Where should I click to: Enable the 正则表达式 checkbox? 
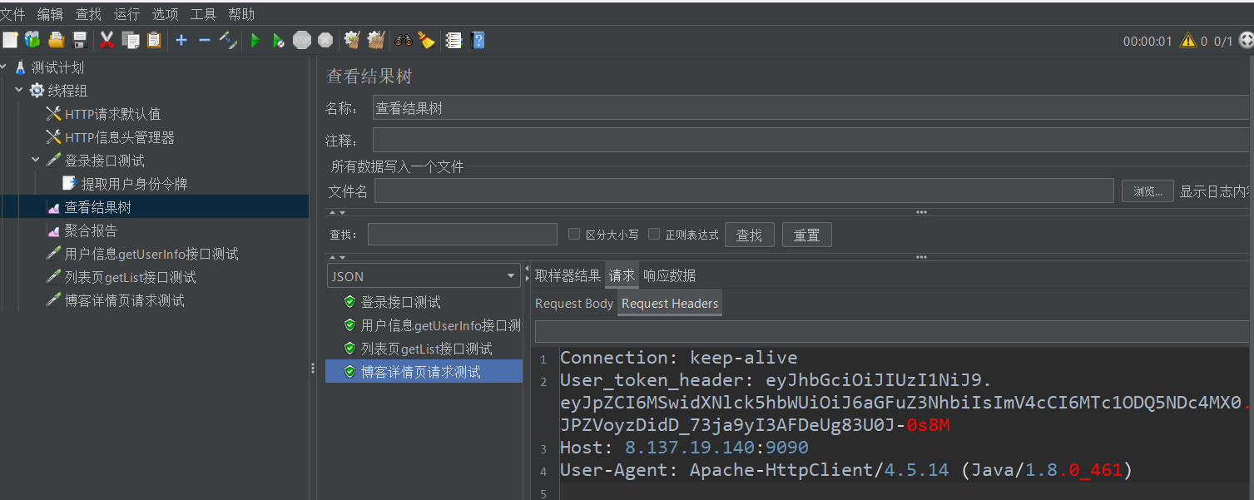(654, 235)
